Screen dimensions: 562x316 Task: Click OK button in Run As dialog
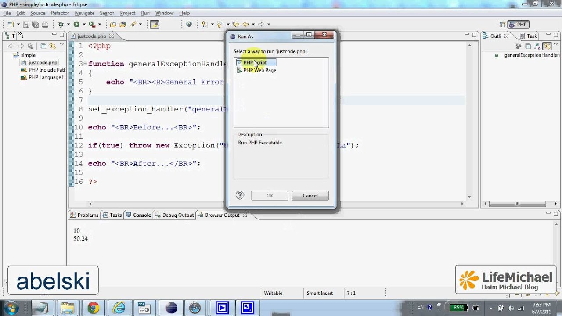point(270,196)
